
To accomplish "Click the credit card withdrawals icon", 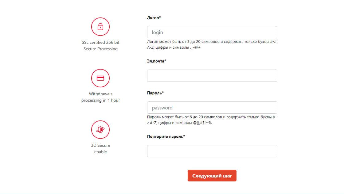I will click(100, 78).
